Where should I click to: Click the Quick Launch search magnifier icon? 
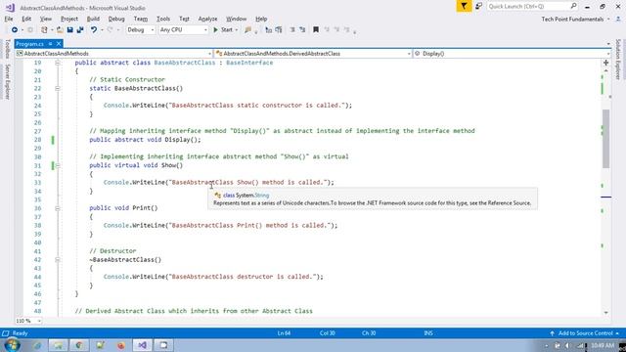[x=573, y=6]
